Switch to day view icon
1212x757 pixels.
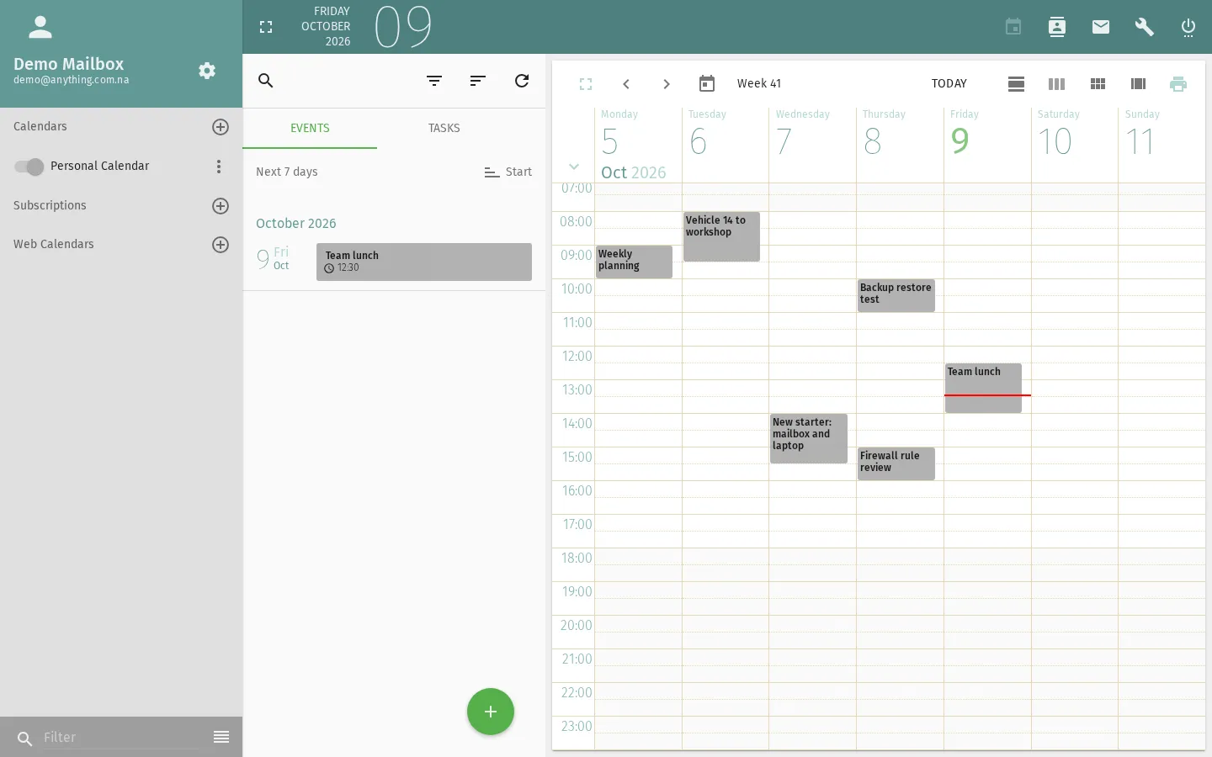(x=1016, y=83)
